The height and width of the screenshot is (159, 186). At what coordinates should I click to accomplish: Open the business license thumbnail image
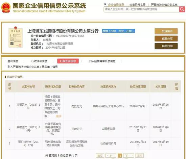pos(16,37)
